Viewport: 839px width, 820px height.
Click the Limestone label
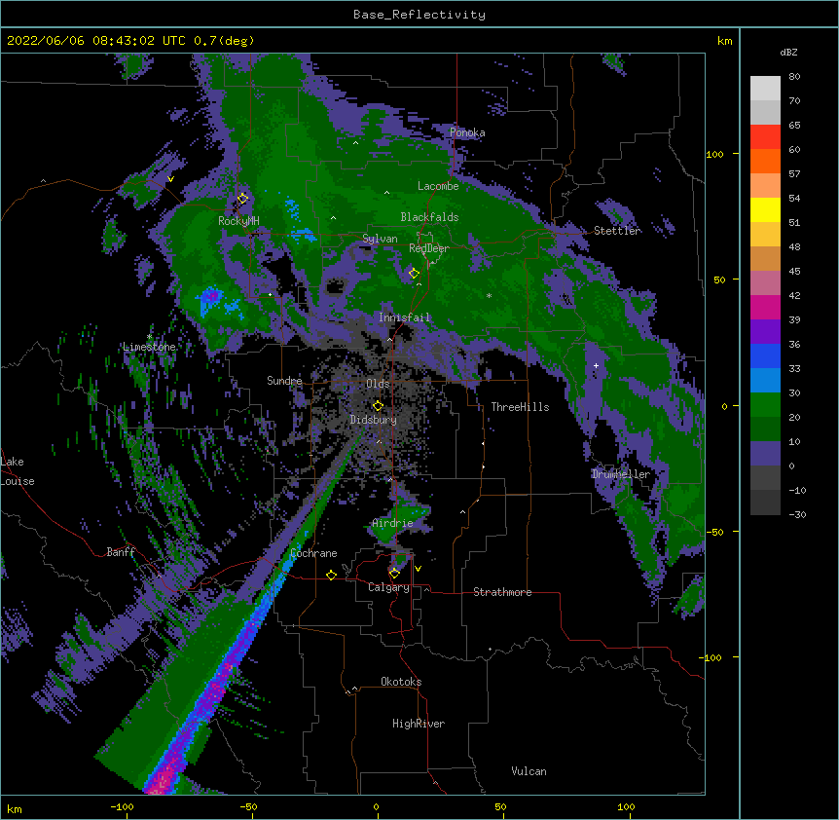(x=149, y=347)
